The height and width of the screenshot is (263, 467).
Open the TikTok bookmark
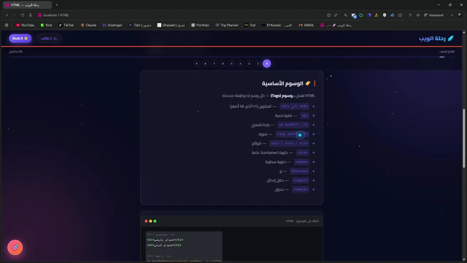pyautogui.click(x=66, y=25)
